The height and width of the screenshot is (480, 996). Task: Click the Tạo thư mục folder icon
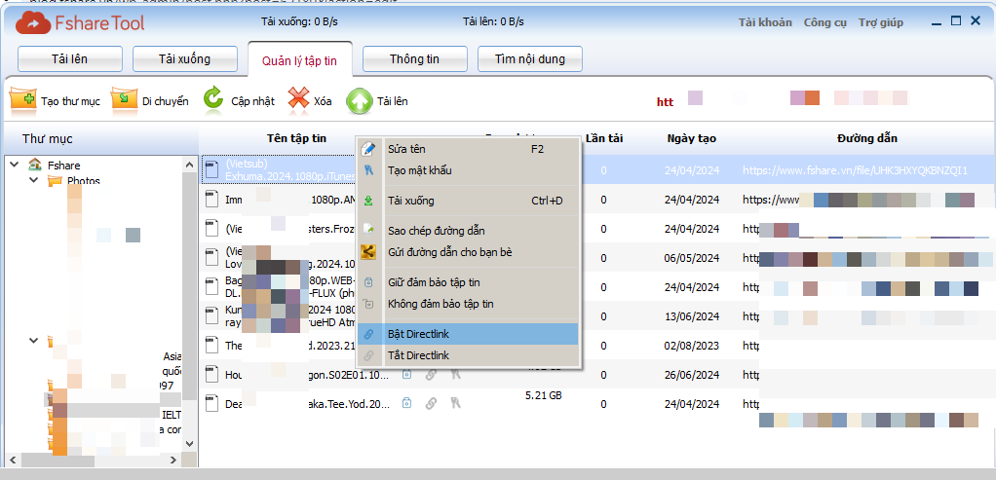click(x=23, y=99)
